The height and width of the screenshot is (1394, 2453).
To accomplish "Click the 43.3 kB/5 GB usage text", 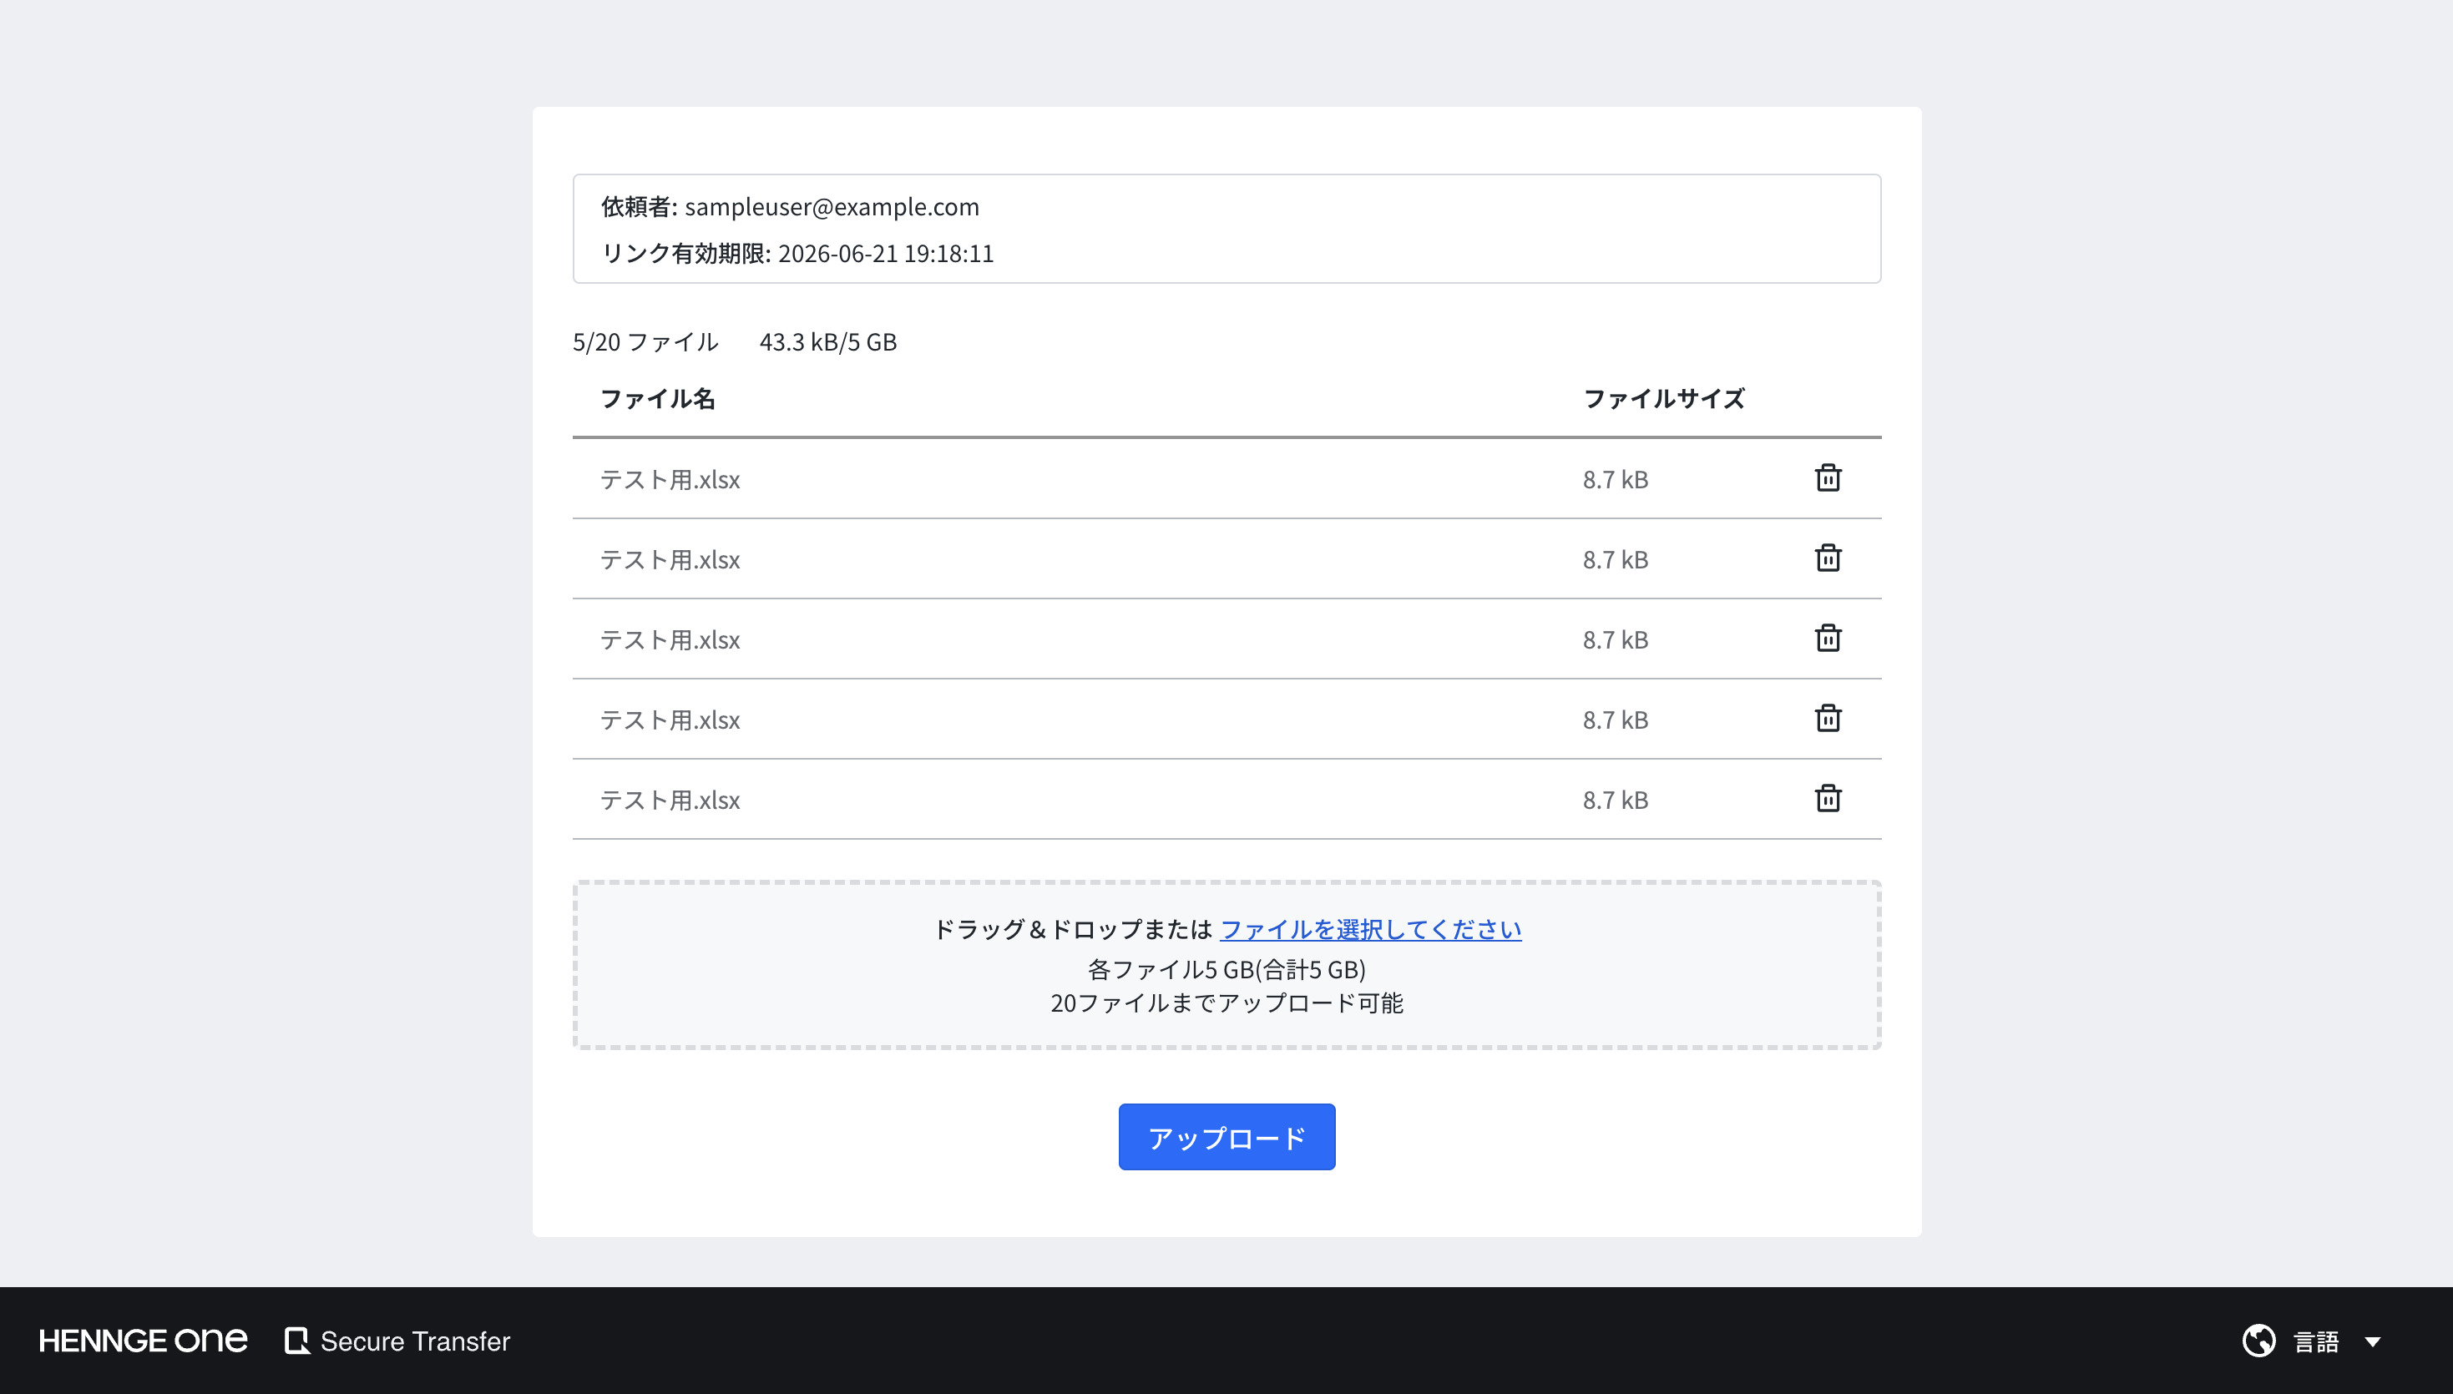I will (828, 341).
